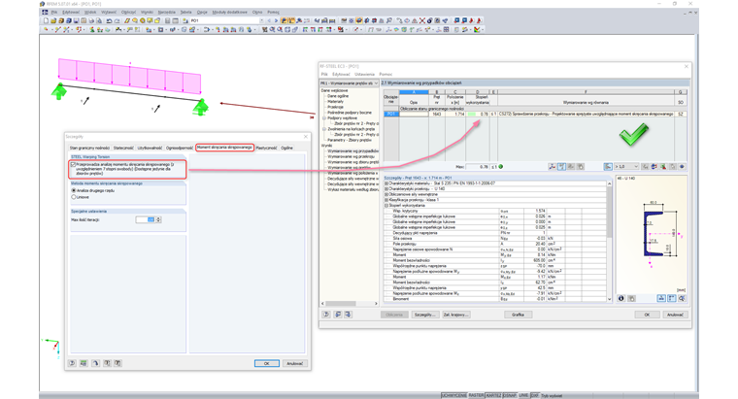Switch to Ogólne tab
Viewport: 738px width, 399px height.
pos(286,148)
